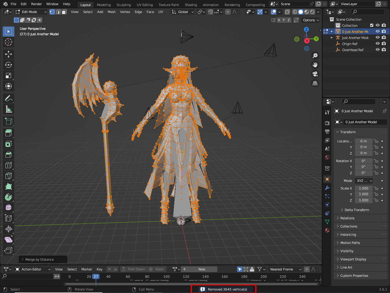Click frame 27 playhead marker
The image size is (390, 293).
96,277
